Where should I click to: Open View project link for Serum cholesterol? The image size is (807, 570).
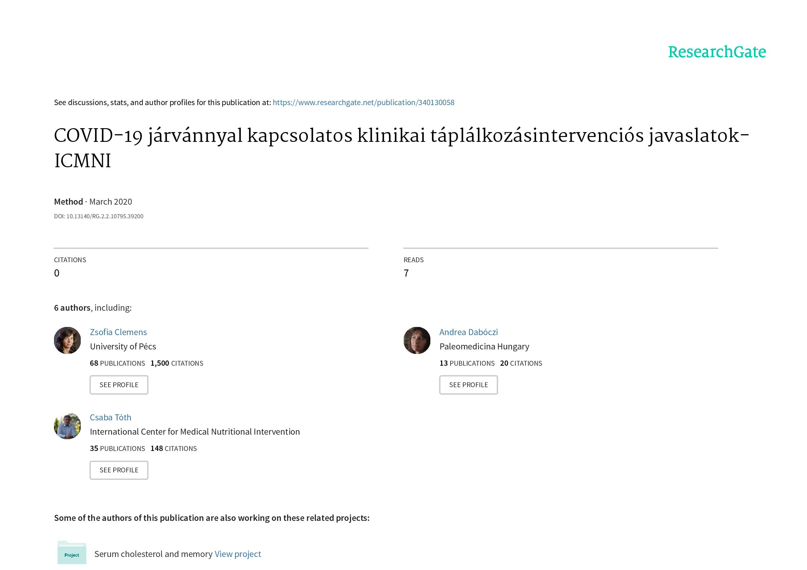pos(238,554)
